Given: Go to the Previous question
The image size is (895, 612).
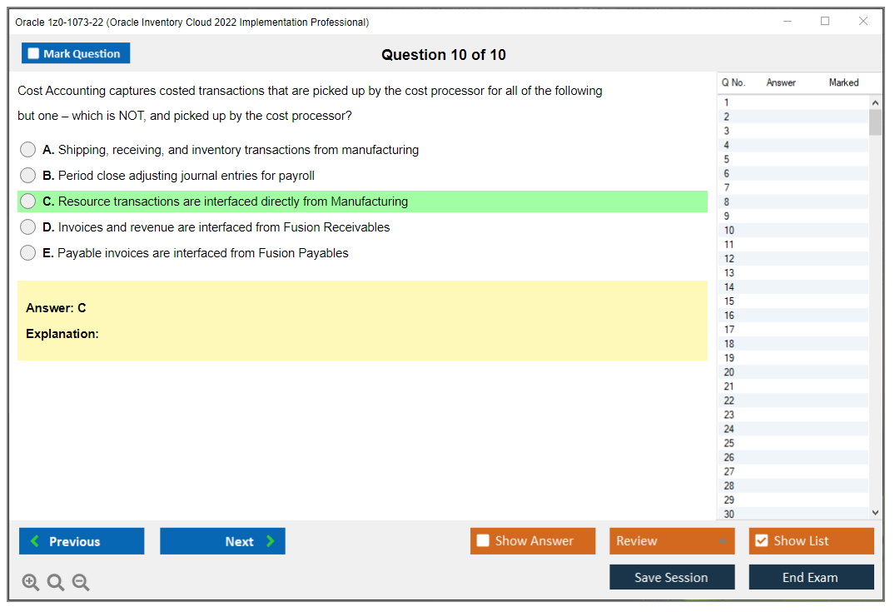Looking at the screenshot, I should click(x=81, y=540).
